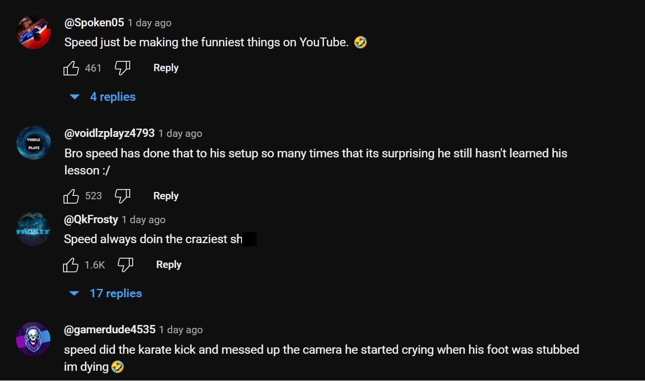Dislike the @Spoken05 comment
The height and width of the screenshot is (381, 645).
122,68
